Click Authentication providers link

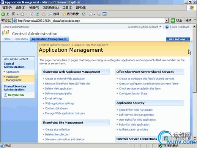click(x=134, y=130)
